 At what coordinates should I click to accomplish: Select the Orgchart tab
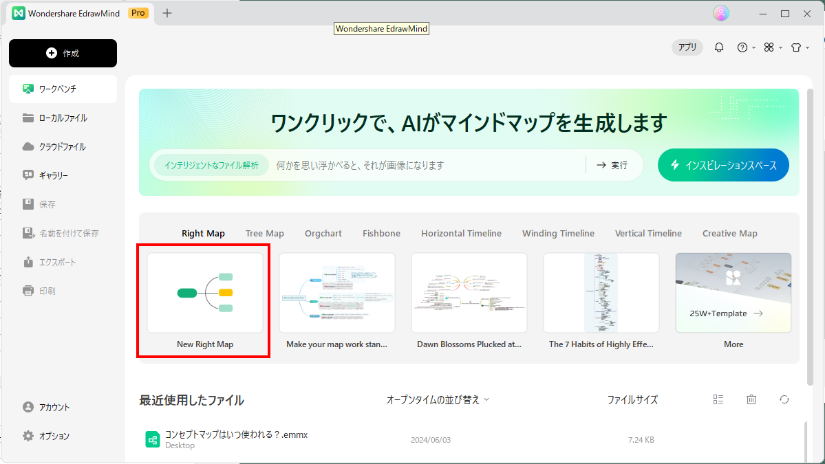point(323,233)
